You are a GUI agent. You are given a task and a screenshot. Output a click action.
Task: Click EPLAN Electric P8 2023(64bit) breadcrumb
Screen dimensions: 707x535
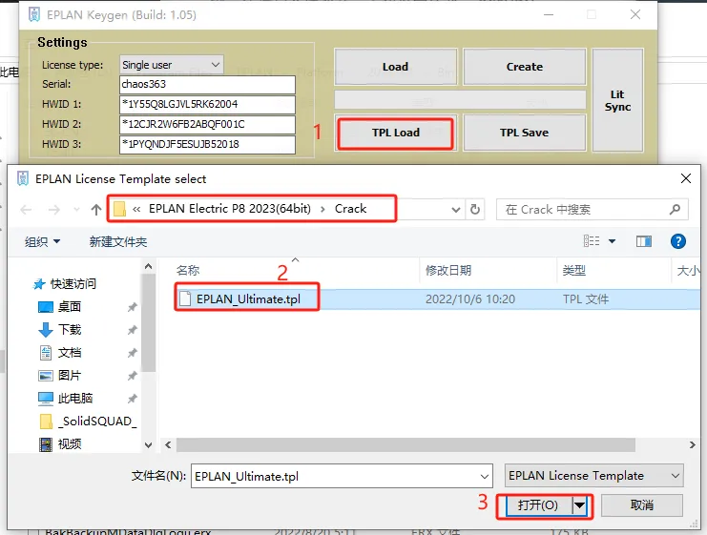pyautogui.click(x=230, y=209)
